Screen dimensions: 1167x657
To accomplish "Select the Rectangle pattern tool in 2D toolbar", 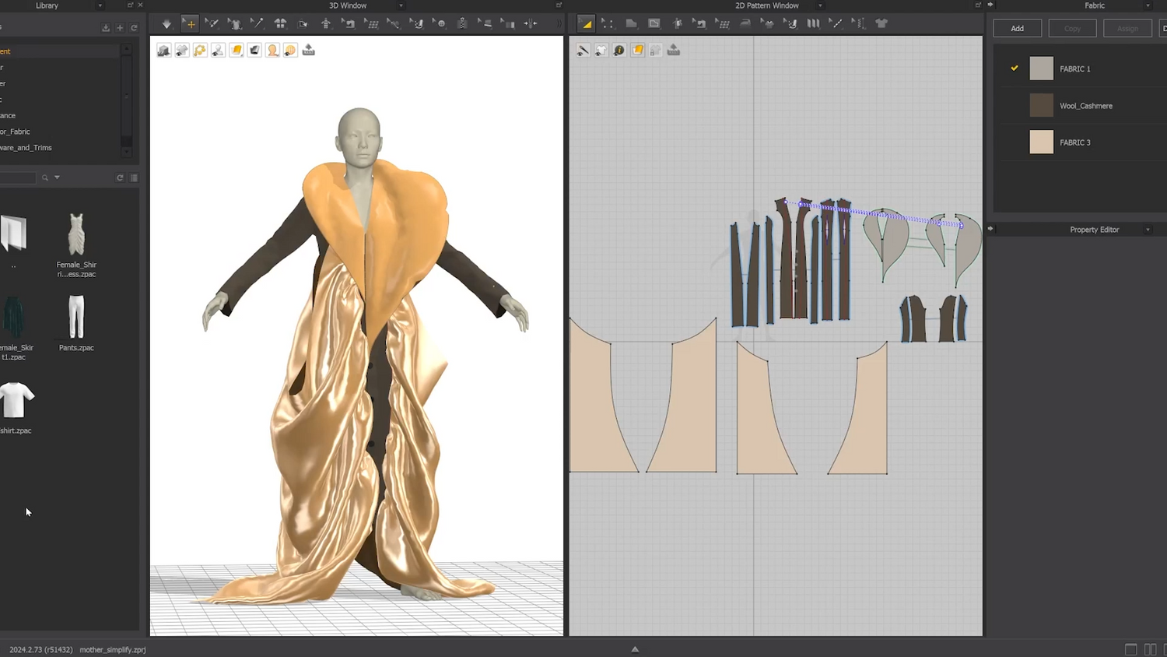I will pos(654,24).
